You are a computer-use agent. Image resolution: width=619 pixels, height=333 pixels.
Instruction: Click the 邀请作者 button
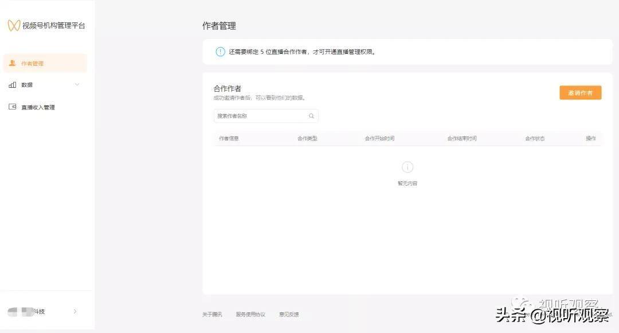(580, 93)
